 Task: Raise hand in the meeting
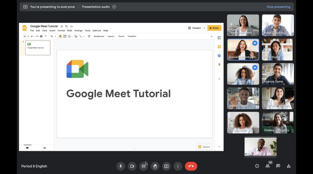pyautogui.click(x=155, y=166)
